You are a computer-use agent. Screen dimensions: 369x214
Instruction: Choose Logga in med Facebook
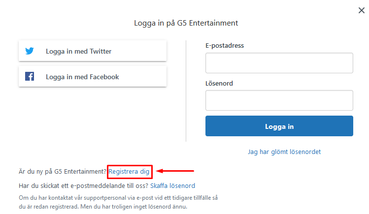pyautogui.click(x=93, y=77)
